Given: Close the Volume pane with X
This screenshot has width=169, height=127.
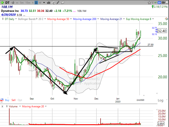Looking at the screenshot, I should click(2, 106).
